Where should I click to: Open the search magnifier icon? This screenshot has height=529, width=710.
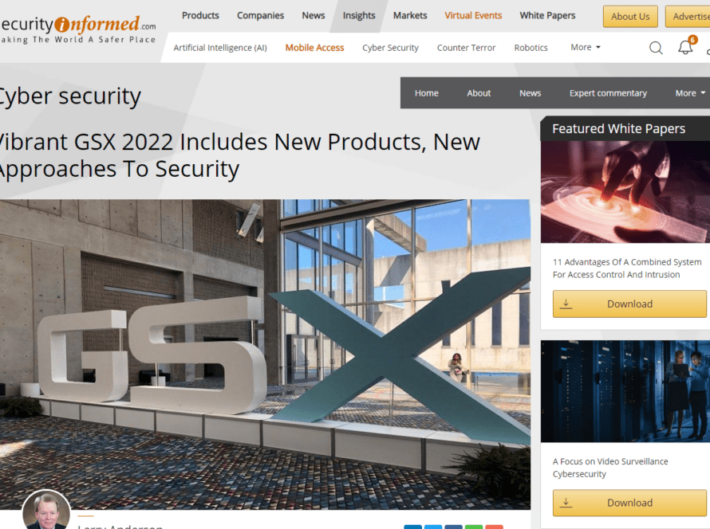tap(656, 48)
